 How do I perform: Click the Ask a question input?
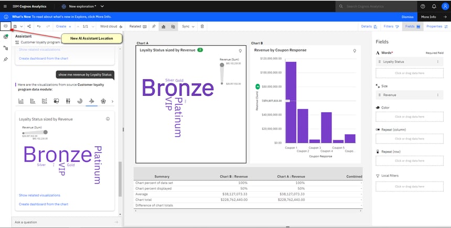66,222
